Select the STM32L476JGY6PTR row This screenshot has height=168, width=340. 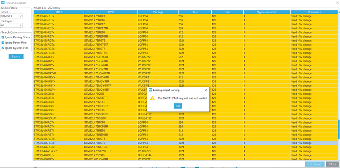click(x=186, y=73)
